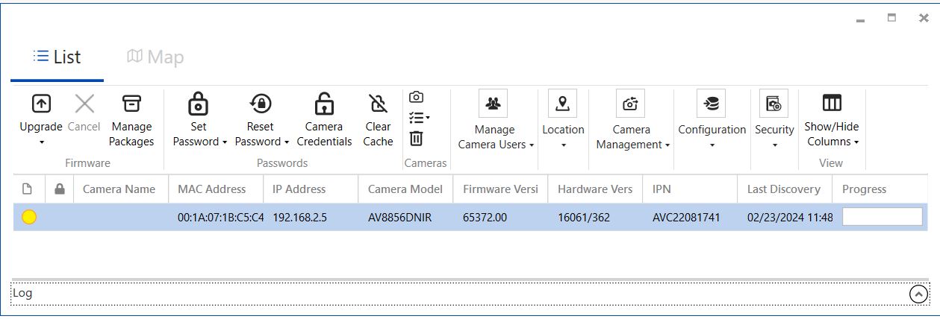This screenshot has height=319, width=940.
Task: Click the Camera Credentials unlocked padlock icon
Action: click(324, 103)
